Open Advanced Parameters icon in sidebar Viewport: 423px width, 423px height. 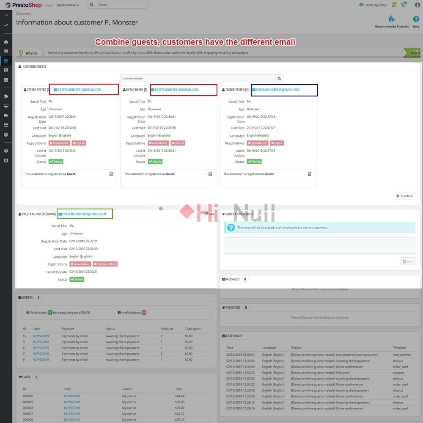(6, 160)
